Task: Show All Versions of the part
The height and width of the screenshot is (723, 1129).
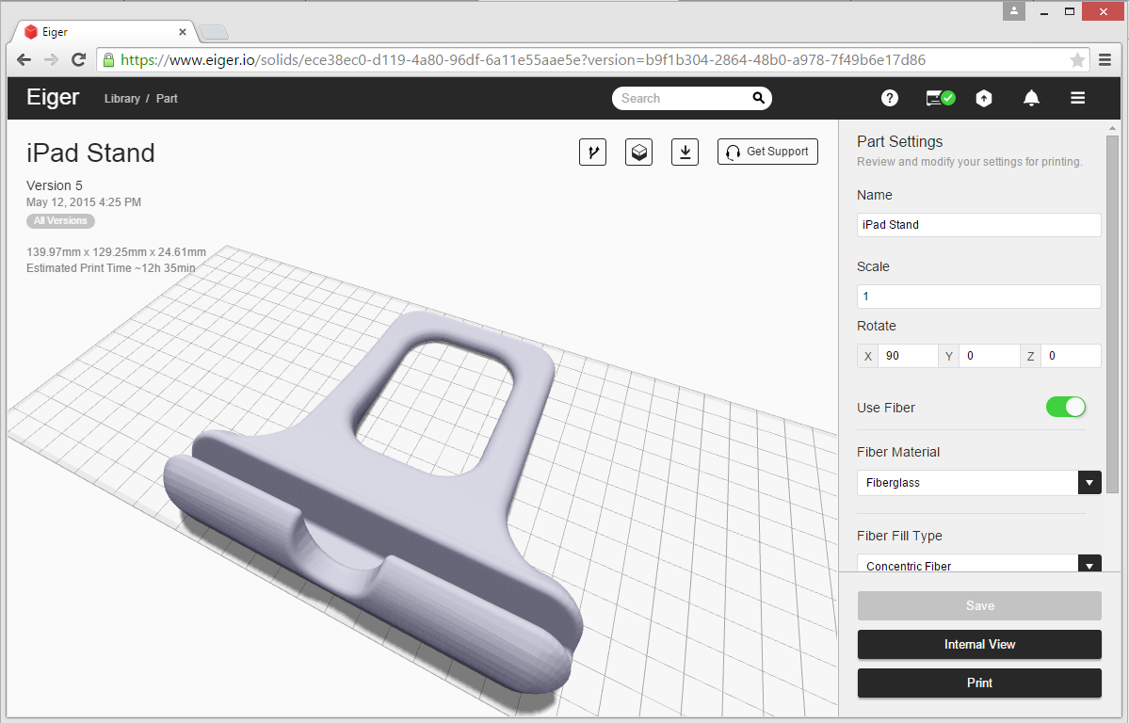Action: (x=60, y=221)
